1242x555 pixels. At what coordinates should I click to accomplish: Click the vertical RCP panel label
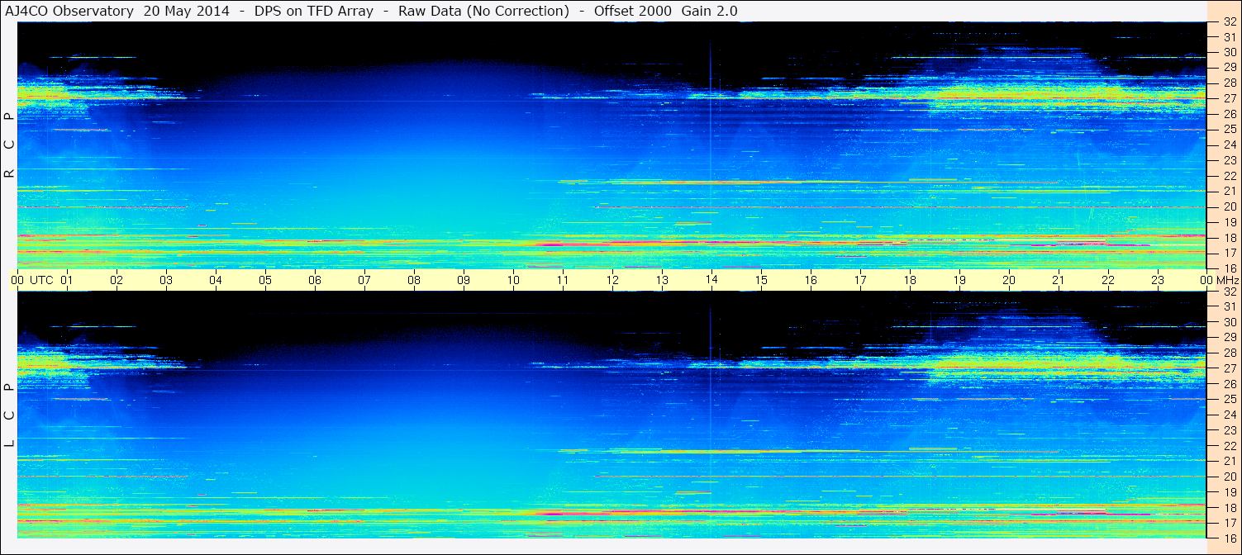click(10, 145)
